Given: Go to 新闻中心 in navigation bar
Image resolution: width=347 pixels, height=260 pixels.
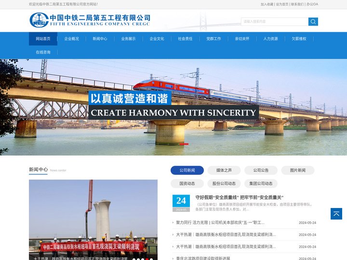Looking at the screenshot, I should (100, 39).
